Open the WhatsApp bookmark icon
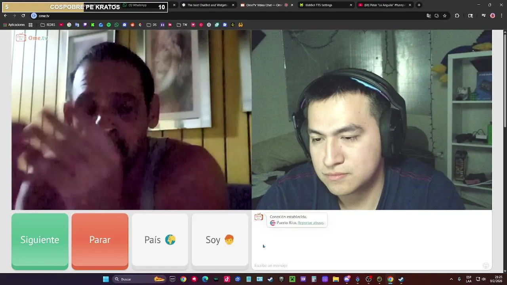 (x=116, y=25)
